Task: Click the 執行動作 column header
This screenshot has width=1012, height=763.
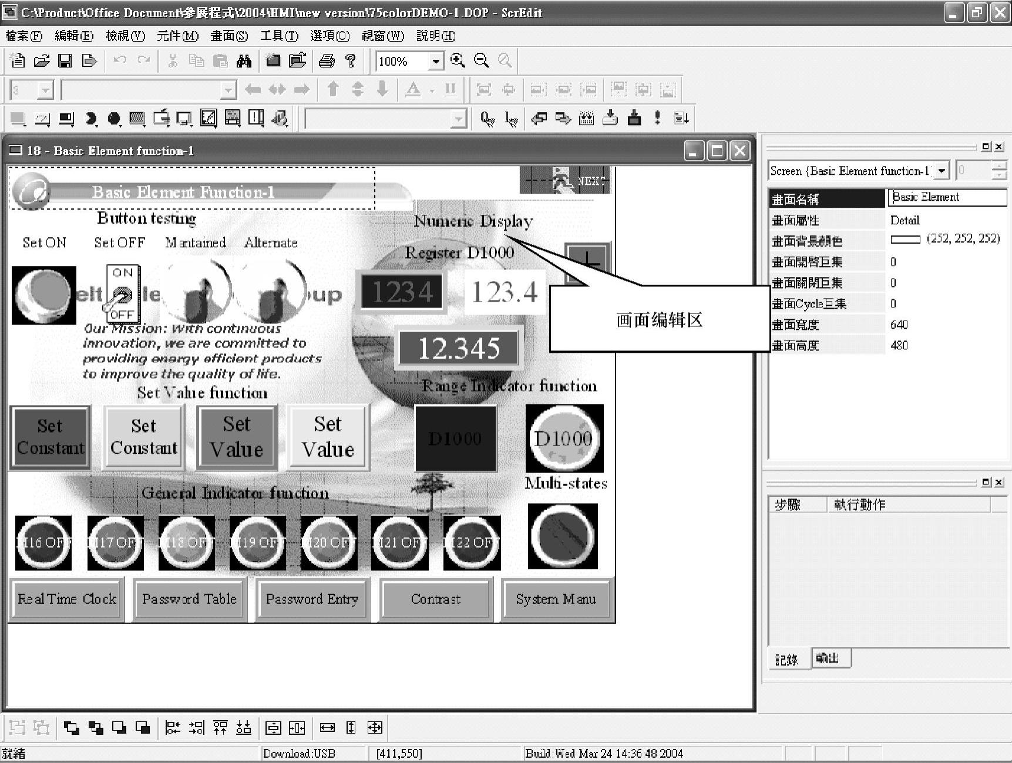Action: coord(908,505)
